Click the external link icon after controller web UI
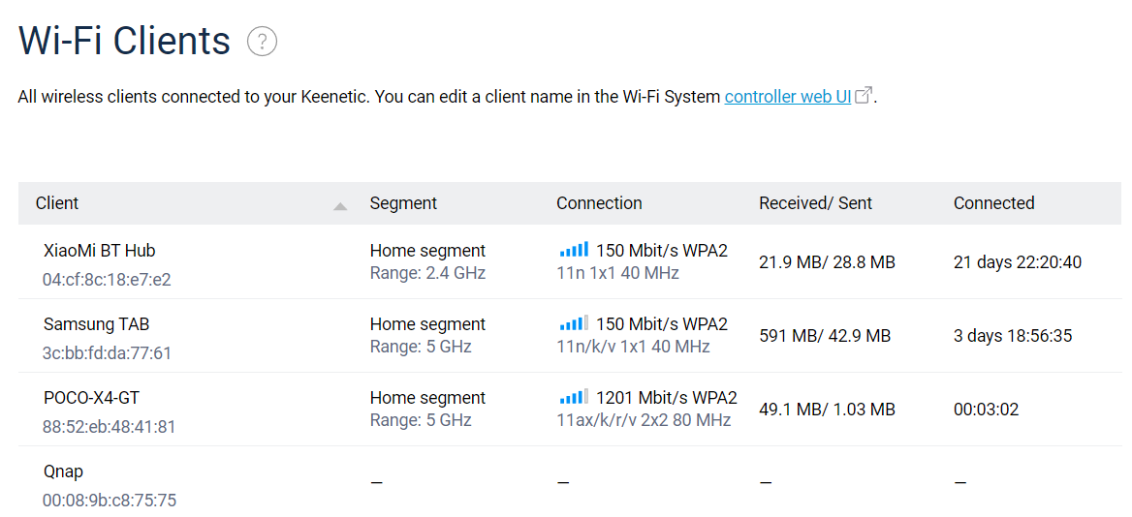 864,95
